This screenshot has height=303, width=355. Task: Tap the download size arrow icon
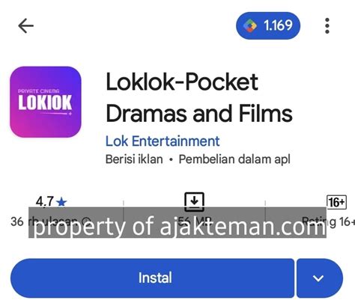click(x=194, y=201)
